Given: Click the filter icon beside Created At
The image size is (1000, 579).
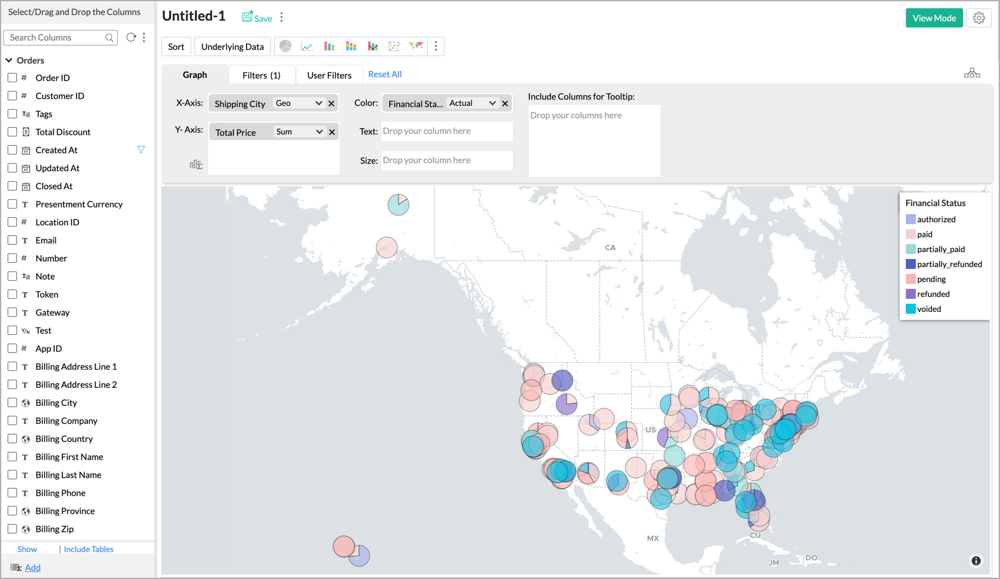Looking at the screenshot, I should 141,150.
